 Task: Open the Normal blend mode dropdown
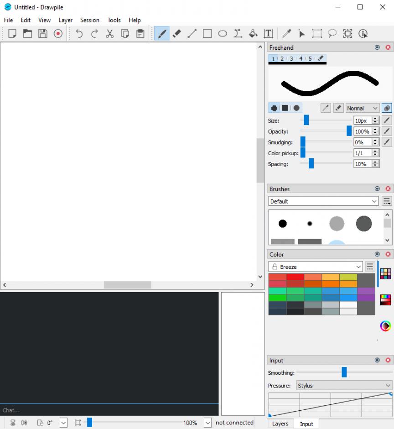pyautogui.click(x=363, y=108)
